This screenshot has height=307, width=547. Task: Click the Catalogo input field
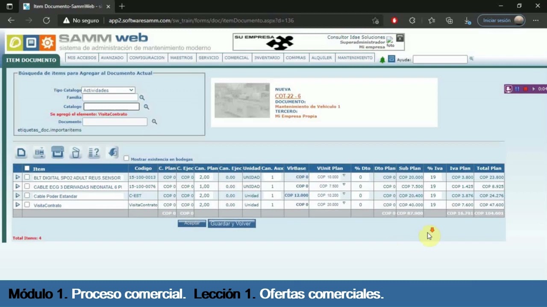tap(112, 107)
